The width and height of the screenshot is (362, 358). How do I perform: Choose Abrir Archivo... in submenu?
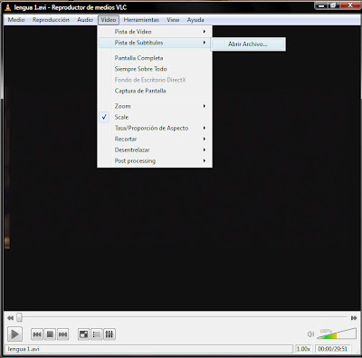point(248,44)
